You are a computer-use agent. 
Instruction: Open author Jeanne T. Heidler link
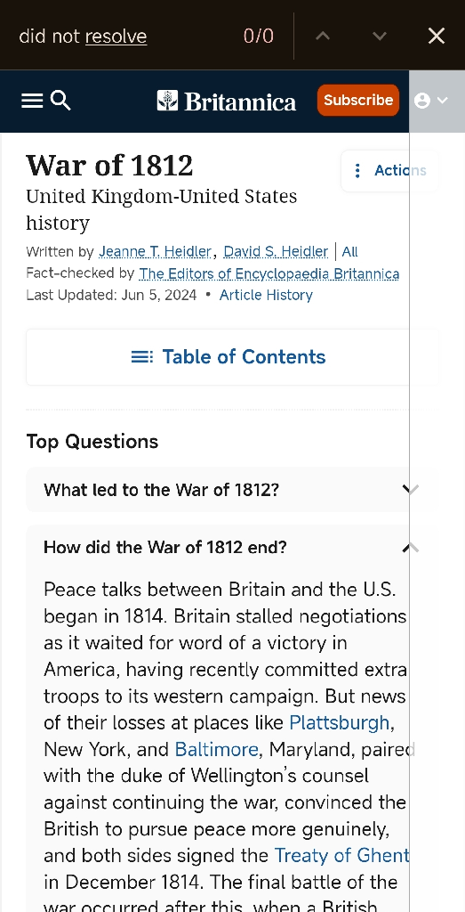(155, 252)
